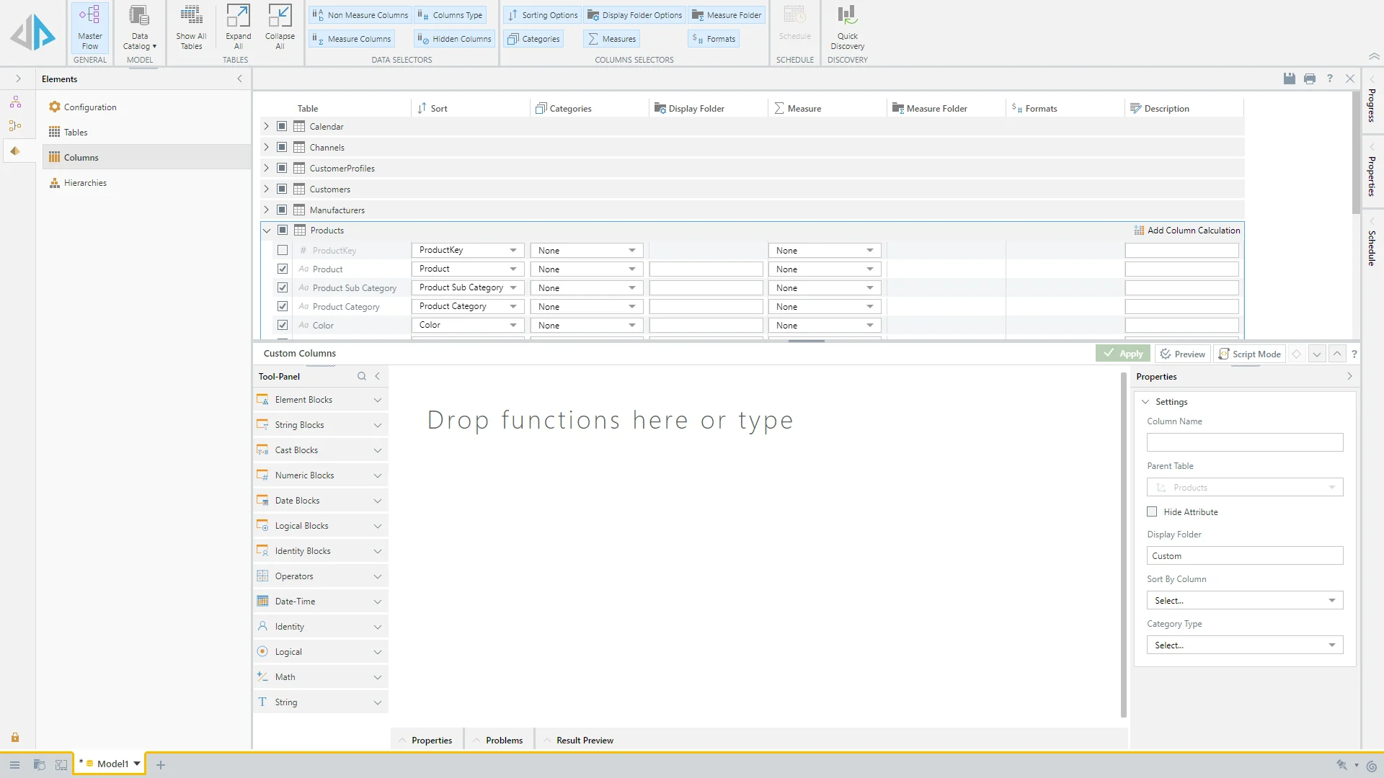Uncheck the Product Category column checkbox
Viewport: 1384px width, 778px height.
(x=283, y=306)
